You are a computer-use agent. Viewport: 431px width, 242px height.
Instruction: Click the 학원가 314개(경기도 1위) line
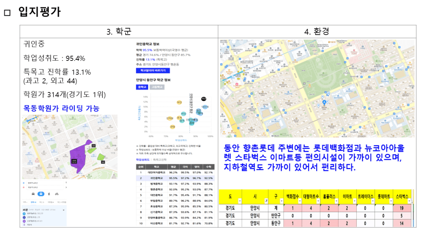pos(65,94)
